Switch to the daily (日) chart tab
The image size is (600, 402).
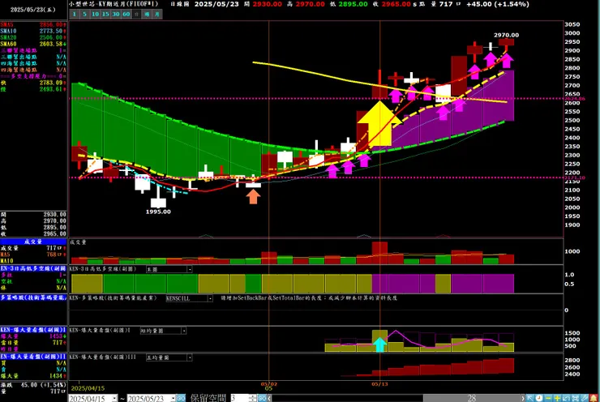point(136,14)
